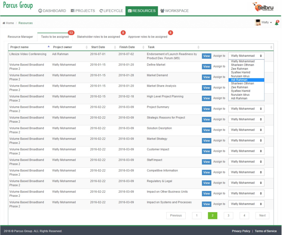Open the Assign to dropdown for Staff Impact

coord(245,162)
